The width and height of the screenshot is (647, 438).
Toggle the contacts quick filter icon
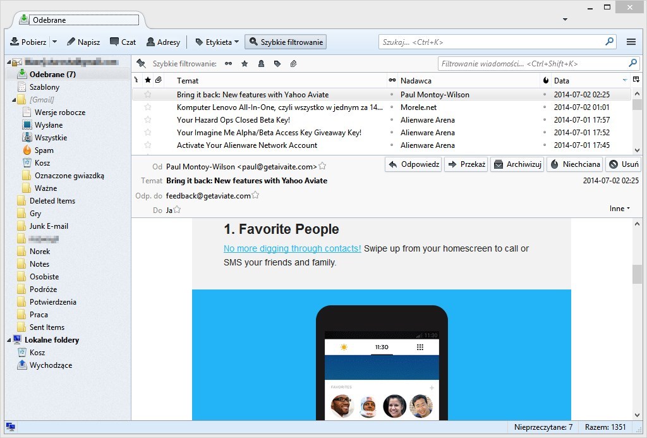coord(261,64)
